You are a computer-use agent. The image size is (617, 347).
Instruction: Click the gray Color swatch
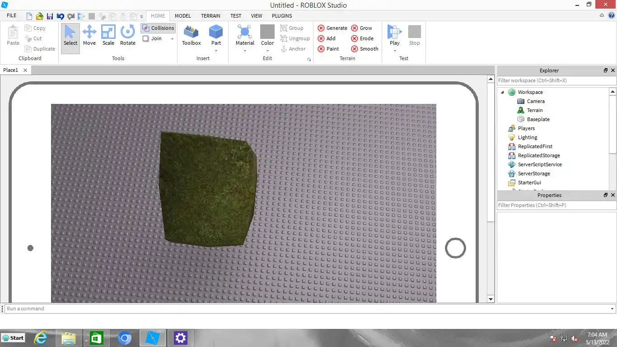click(267, 32)
